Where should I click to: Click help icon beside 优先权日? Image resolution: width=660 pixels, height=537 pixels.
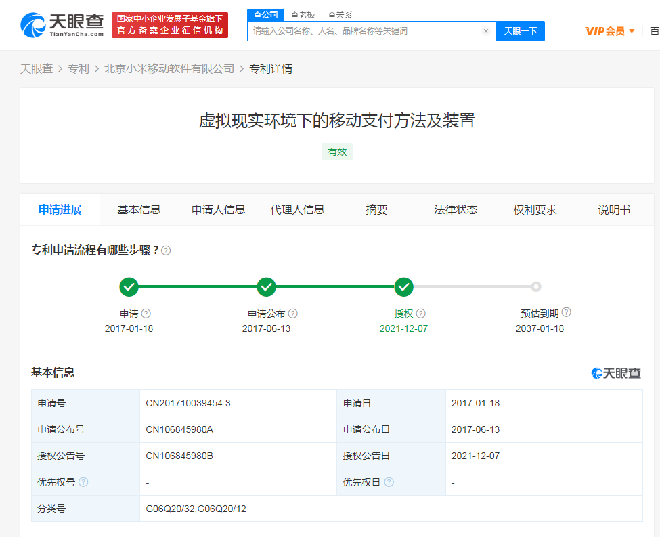point(389,482)
